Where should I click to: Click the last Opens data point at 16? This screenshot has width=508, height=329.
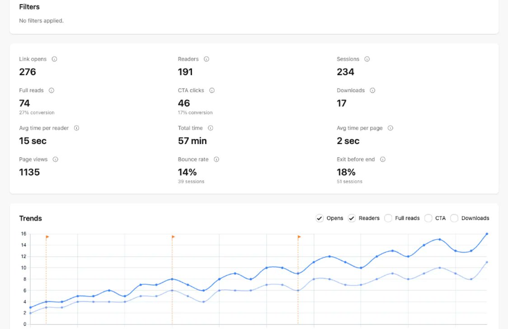tap(487, 234)
